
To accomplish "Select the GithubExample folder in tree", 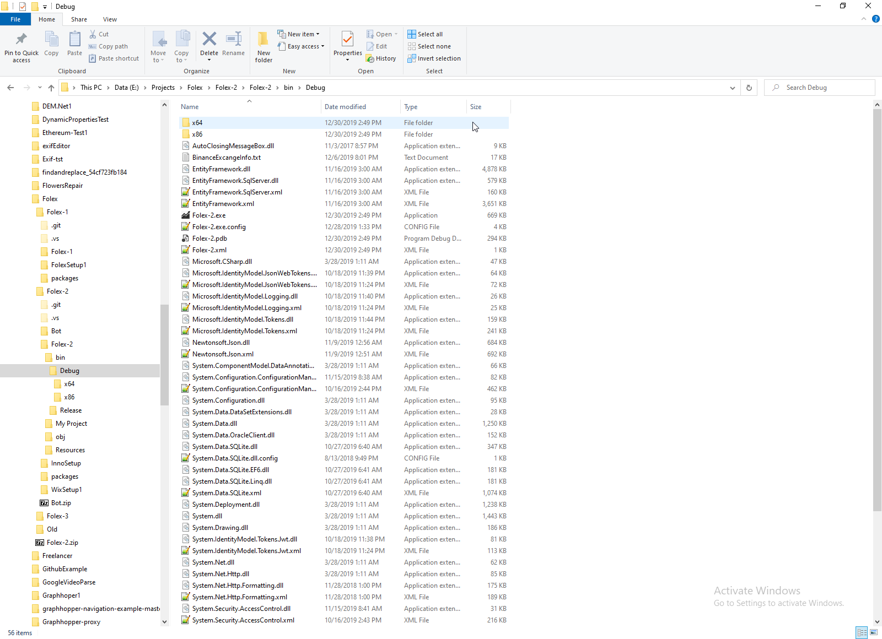I will tap(64, 569).
